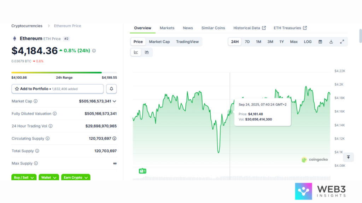Switch to the News tab
Image resolution: width=362 pixels, height=203 pixels.
click(x=188, y=28)
